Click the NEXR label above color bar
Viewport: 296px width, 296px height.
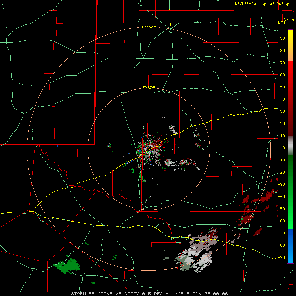pos(289,20)
